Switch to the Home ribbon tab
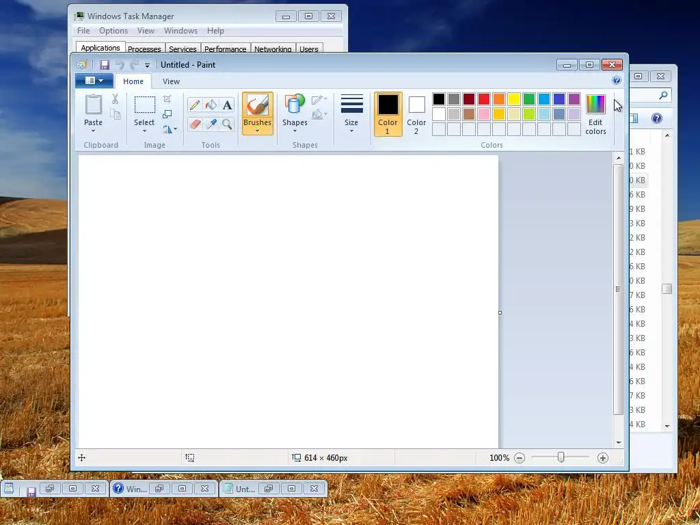The image size is (700, 525). pos(133,81)
